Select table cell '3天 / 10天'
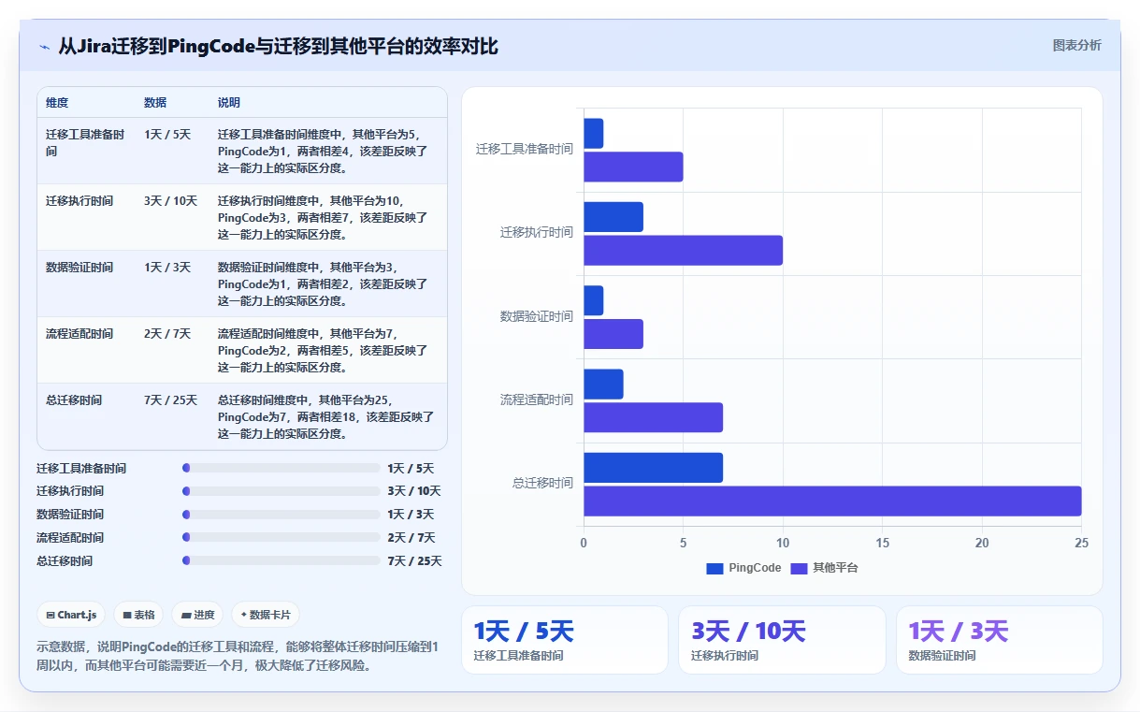Screen dimensions: 1140x712 coord(170,200)
